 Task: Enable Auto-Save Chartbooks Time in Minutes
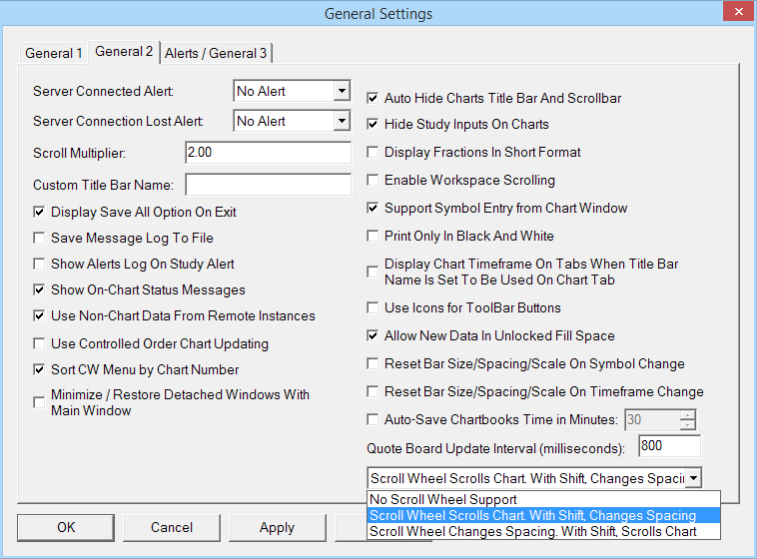point(373,419)
